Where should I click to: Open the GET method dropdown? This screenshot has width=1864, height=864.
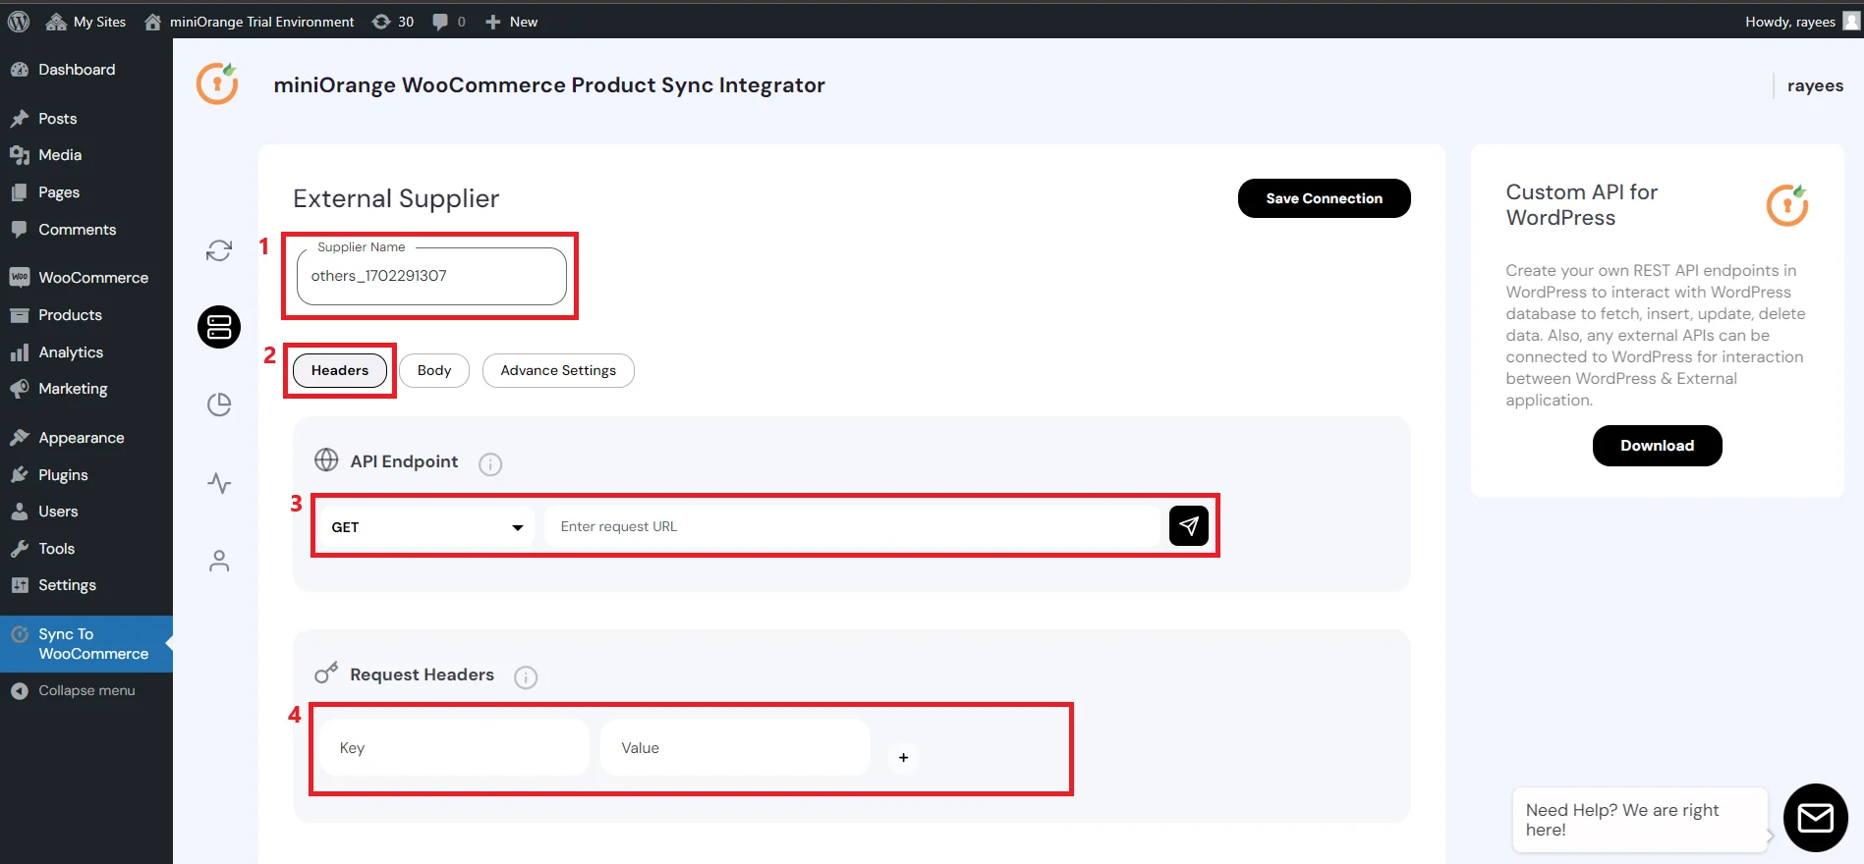[426, 527]
